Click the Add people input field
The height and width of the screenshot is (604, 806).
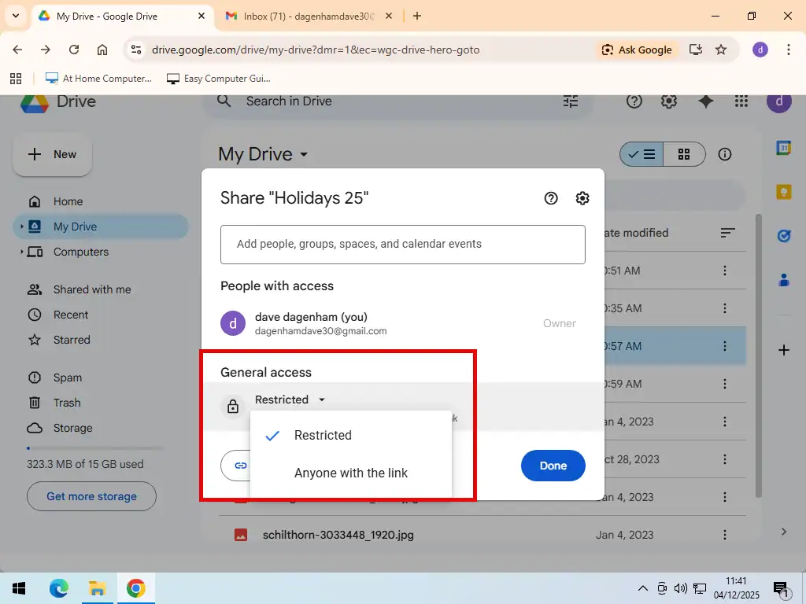point(402,244)
